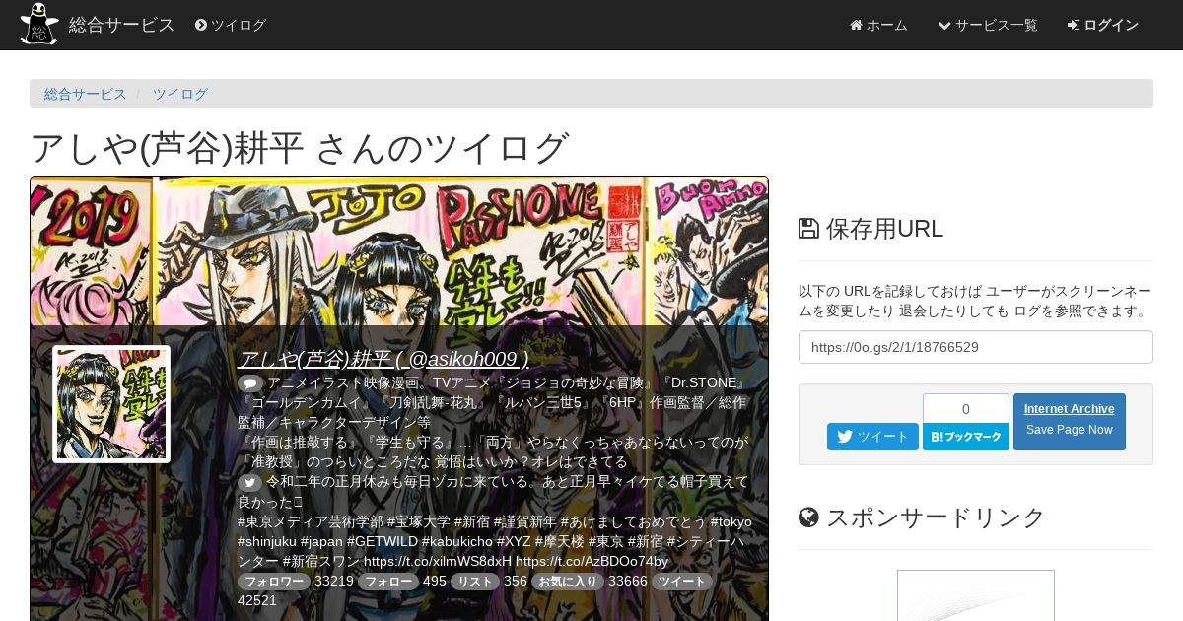Click the ツイート share button
The image size is (1183, 621).
(872, 437)
